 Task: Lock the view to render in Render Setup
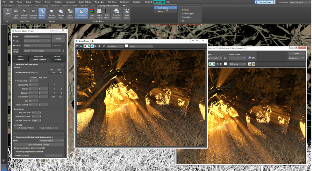point(63,51)
